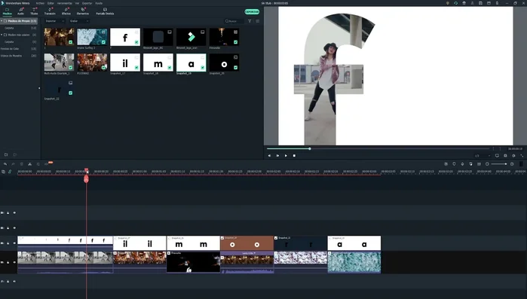Click the green EXPORTAR button
527x299 pixels.
tap(252, 12)
